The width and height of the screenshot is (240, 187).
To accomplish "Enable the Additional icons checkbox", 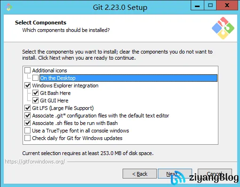I will coord(27,70).
